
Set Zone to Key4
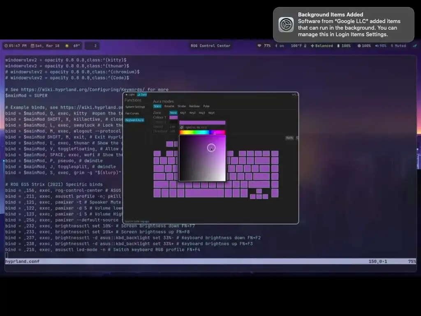(x=212, y=113)
